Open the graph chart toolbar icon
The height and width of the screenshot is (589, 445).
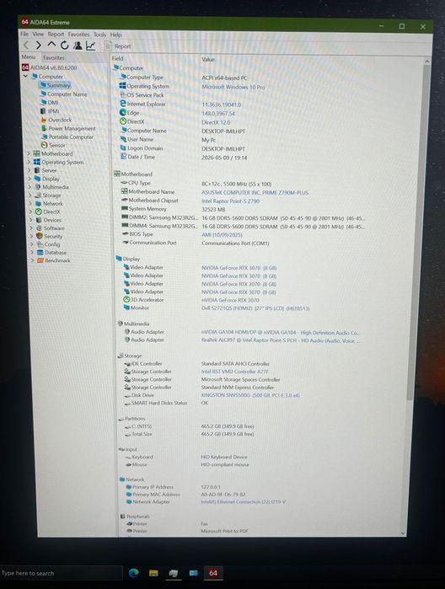coord(90,46)
